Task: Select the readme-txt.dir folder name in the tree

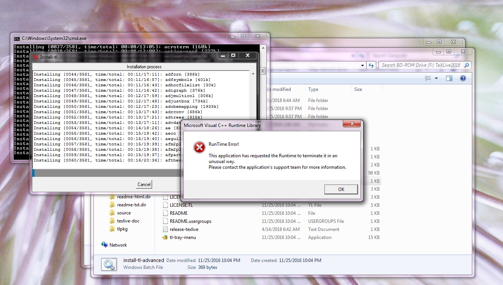Action: [132, 205]
